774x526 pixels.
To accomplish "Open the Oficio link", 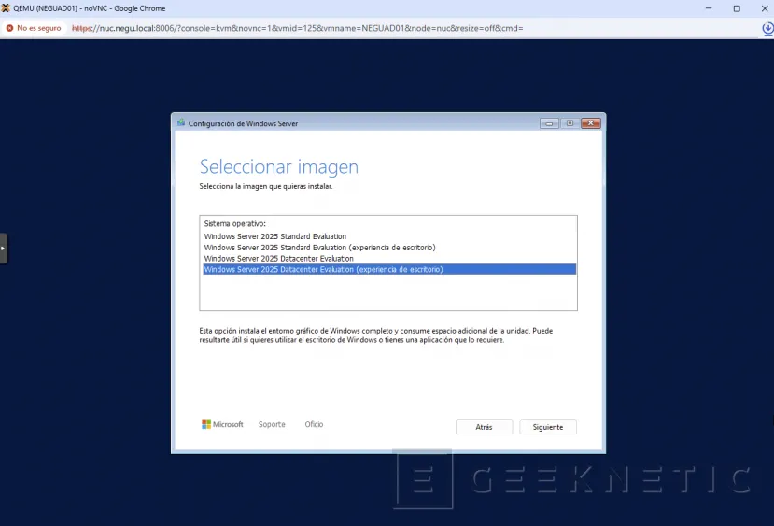I will tap(314, 424).
